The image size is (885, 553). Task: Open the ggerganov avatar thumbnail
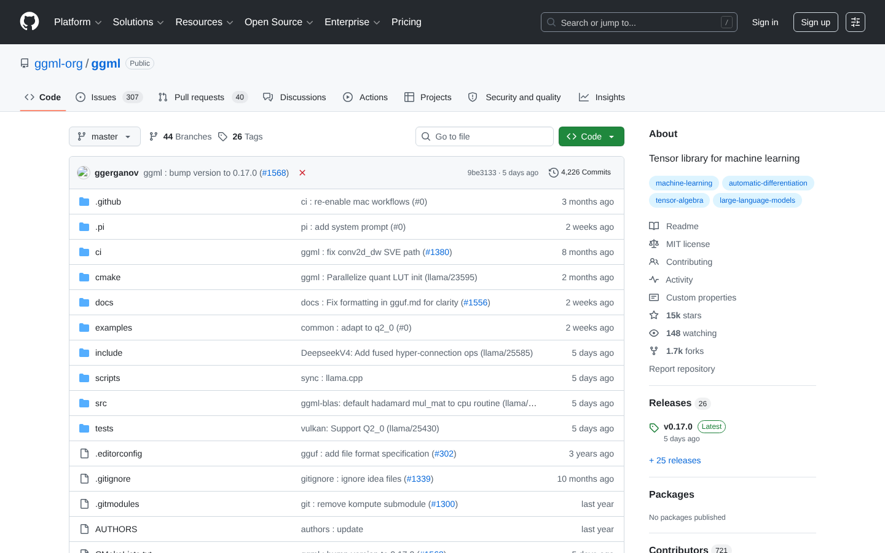tap(84, 173)
